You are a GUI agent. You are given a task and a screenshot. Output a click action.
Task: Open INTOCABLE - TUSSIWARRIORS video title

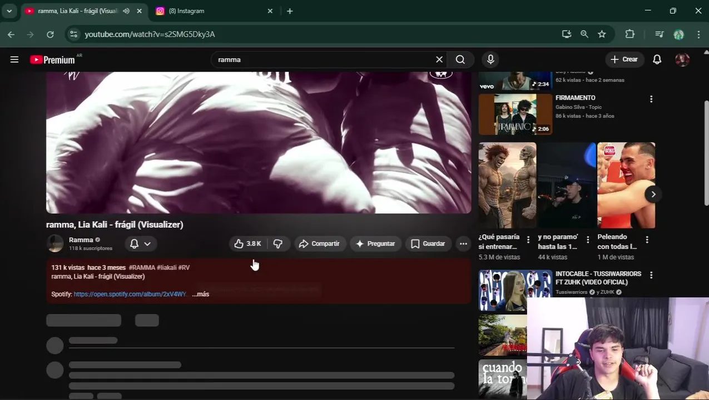tap(598, 278)
